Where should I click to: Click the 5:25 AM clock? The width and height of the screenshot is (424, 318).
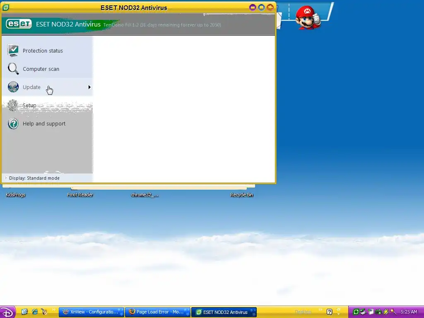coord(409,312)
